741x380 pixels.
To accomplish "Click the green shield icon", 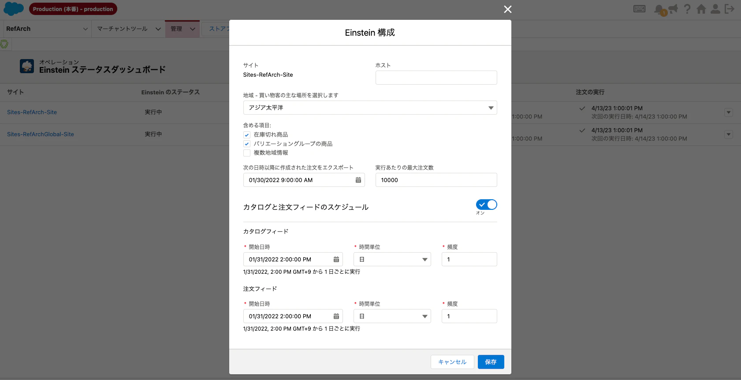I will [x=4, y=44].
